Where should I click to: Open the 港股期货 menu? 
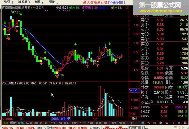coord(24,2)
